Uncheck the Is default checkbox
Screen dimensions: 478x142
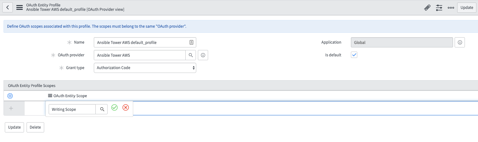point(354,55)
